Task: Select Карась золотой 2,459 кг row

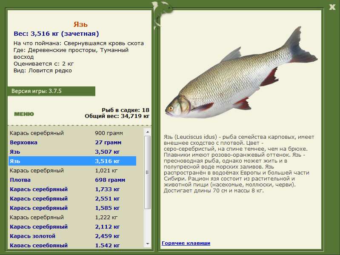Action: pos(72,236)
